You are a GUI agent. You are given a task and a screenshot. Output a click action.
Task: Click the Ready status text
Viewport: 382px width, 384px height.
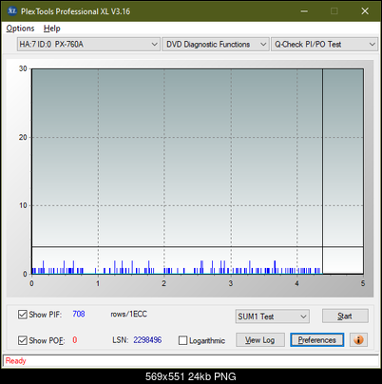pyautogui.click(x=15, y=360)
